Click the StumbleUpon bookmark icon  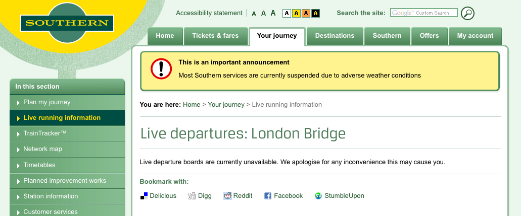318,196
